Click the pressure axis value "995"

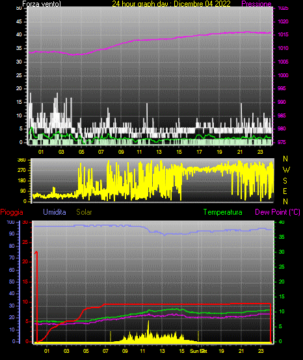coord(282,88)
